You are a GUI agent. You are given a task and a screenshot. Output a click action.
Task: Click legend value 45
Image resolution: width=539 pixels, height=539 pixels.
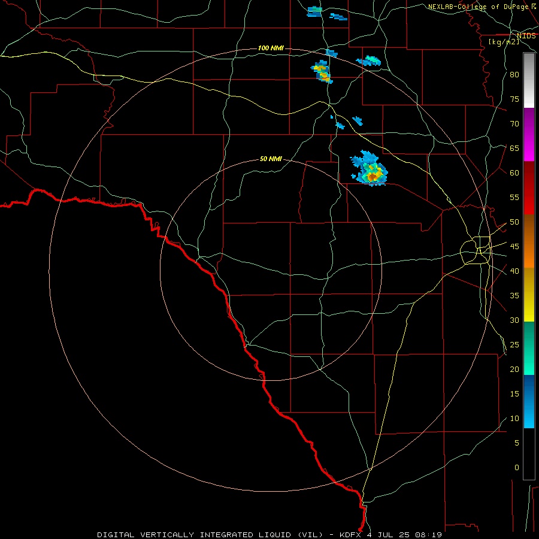(514, 247)
